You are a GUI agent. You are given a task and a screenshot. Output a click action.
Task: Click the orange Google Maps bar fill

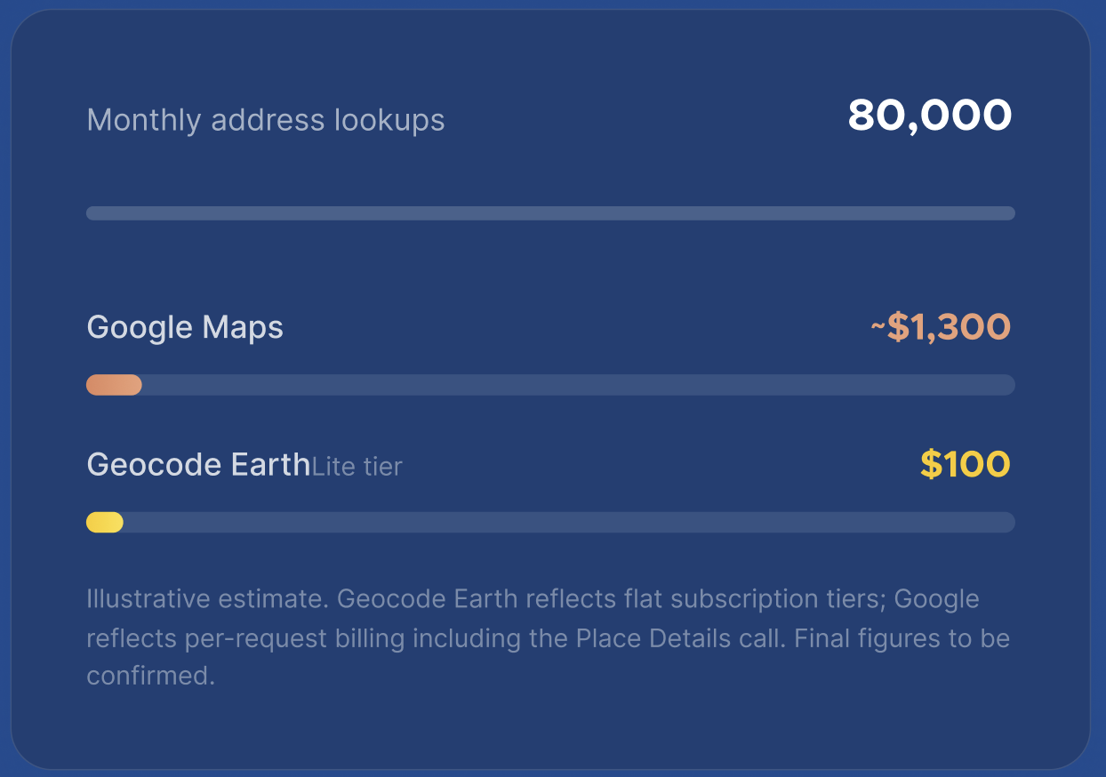[114, 385]
